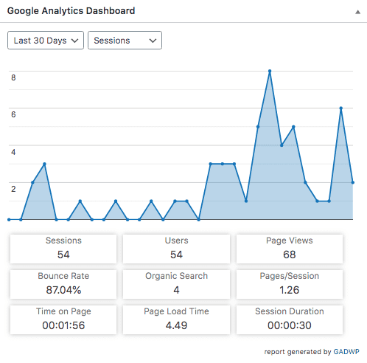Click the chevron in Last 30 Days selector
The image size is (367, 363).
pos(74,41)
